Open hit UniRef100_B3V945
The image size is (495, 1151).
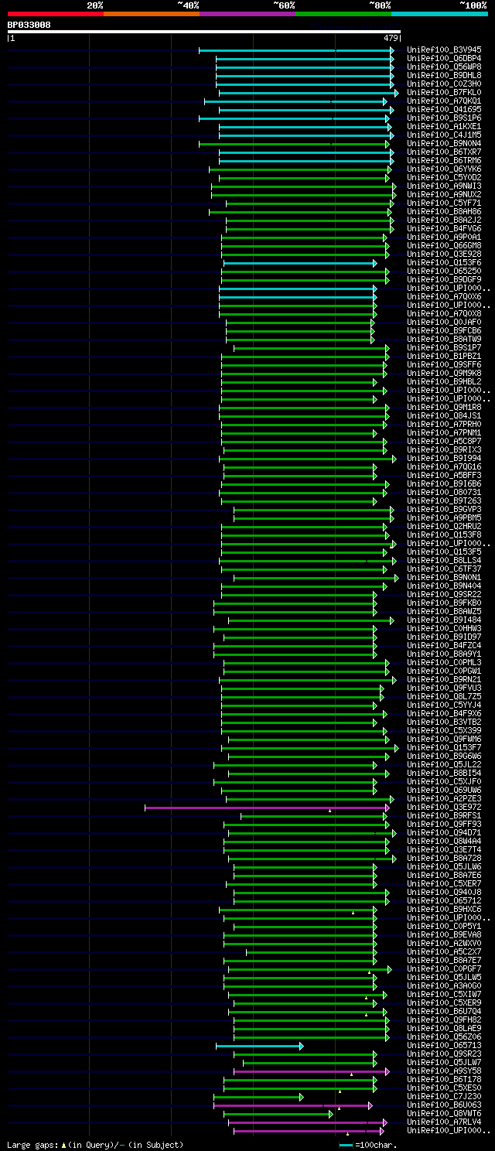coord(444,50)
